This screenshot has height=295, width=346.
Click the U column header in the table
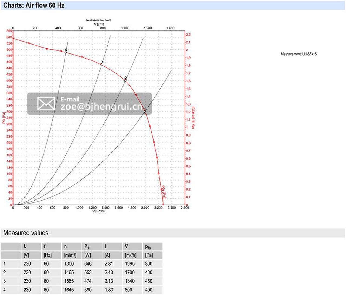click(25, 246)
